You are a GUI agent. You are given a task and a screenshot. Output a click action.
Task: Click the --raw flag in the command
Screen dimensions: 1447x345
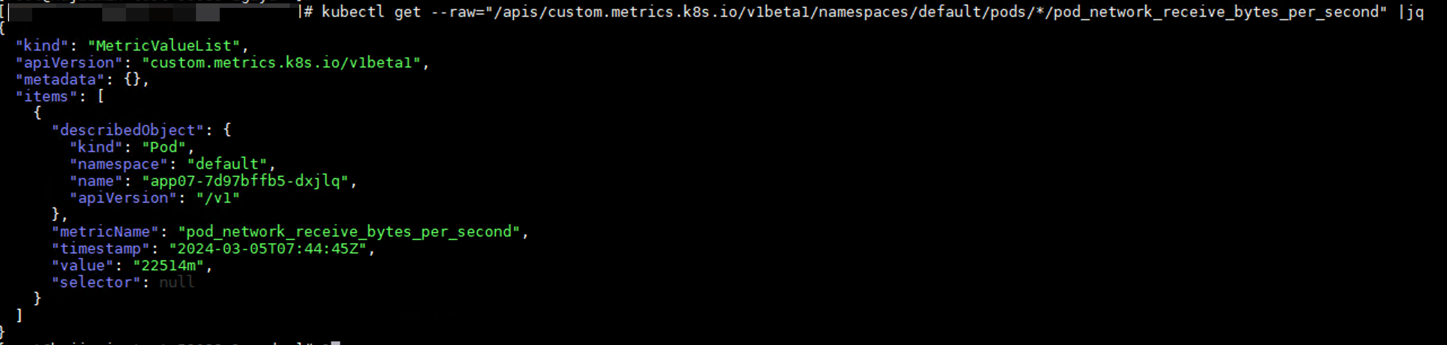(454, 12)
